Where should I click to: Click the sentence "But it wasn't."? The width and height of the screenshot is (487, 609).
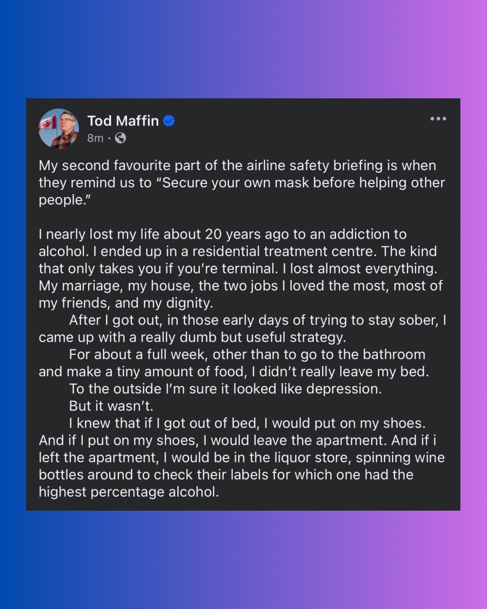pos(111,406)
